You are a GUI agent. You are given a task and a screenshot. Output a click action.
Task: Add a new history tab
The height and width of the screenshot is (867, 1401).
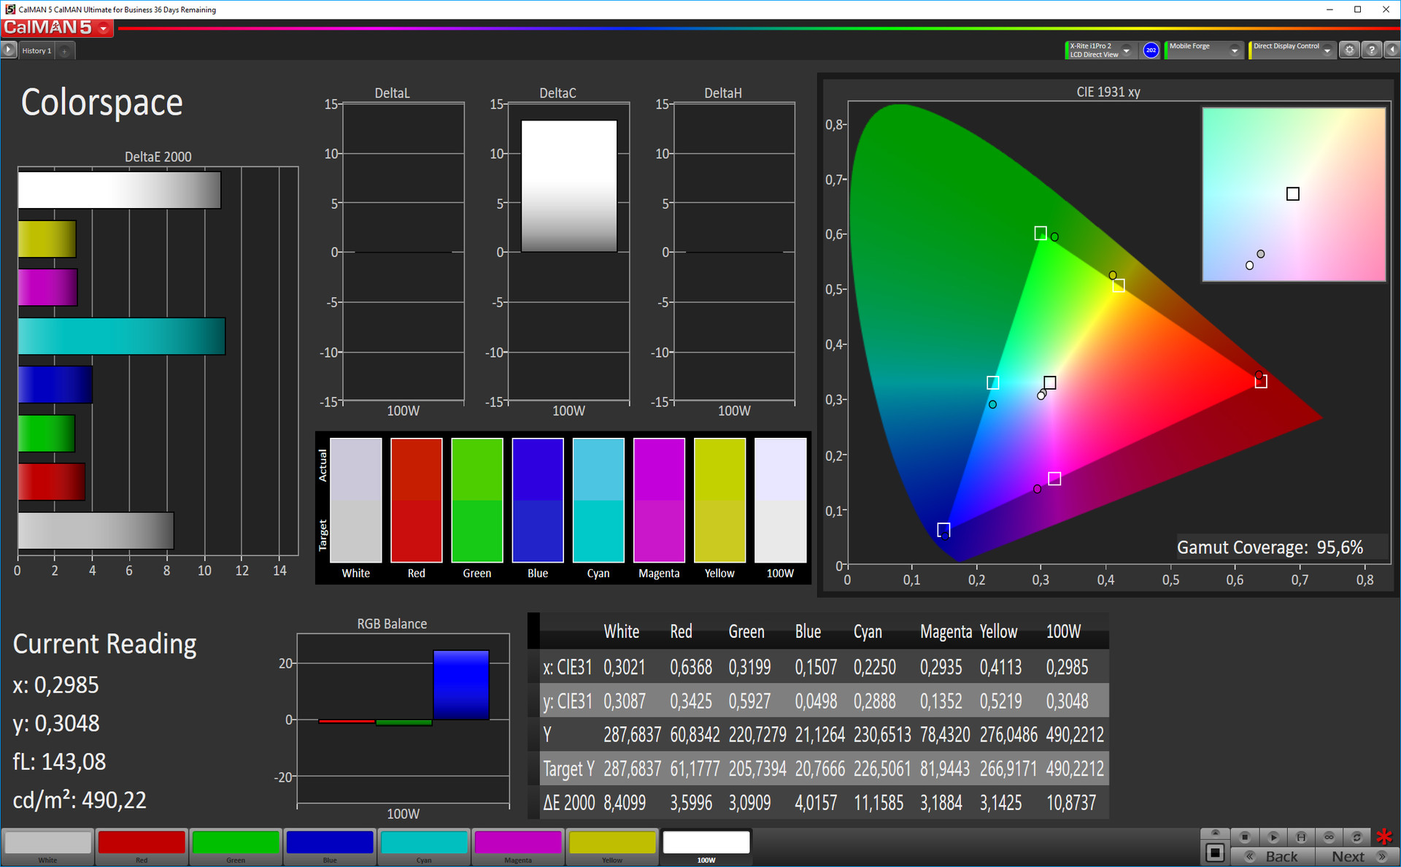(x=65, y=51)
